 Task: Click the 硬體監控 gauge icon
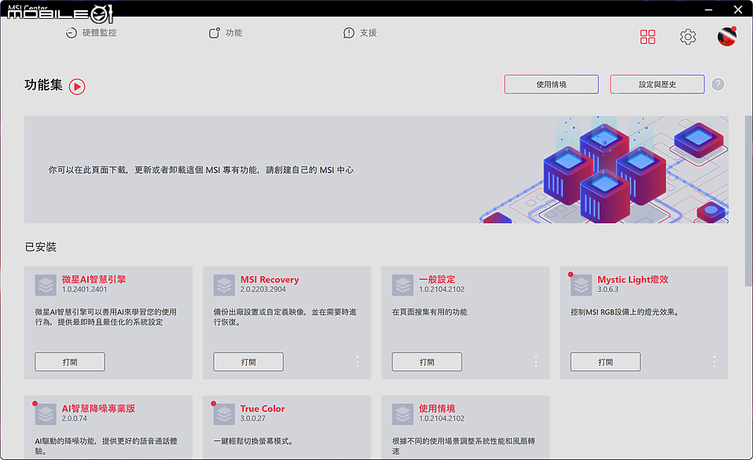(x=71, y=33)
